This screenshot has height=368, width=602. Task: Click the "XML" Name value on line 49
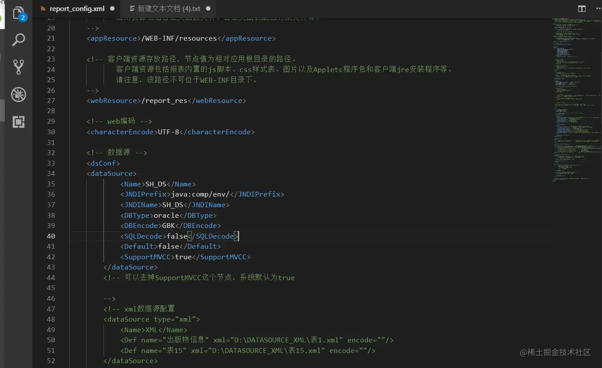coord(152,330)
